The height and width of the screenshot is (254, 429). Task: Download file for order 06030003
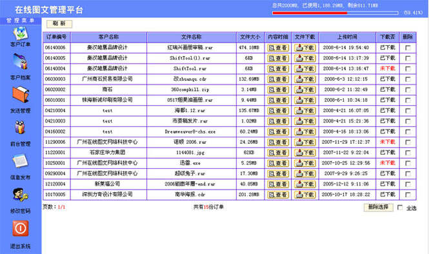click(x=305, y=79)
